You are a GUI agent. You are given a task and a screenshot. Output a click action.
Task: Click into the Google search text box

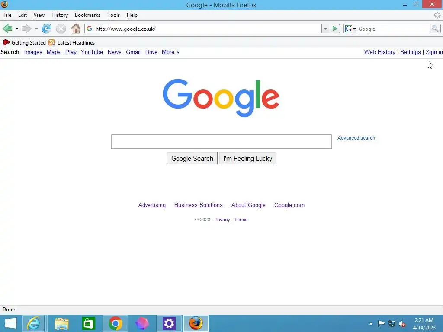[221, 141]
